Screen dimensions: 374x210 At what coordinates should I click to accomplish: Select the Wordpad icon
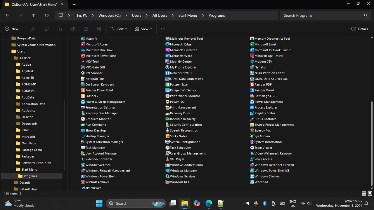pyautogui.click(x=252, y=182)
